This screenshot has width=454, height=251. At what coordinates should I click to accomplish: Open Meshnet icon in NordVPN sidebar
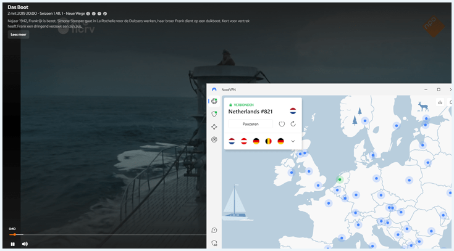click(x=214, y=126)
